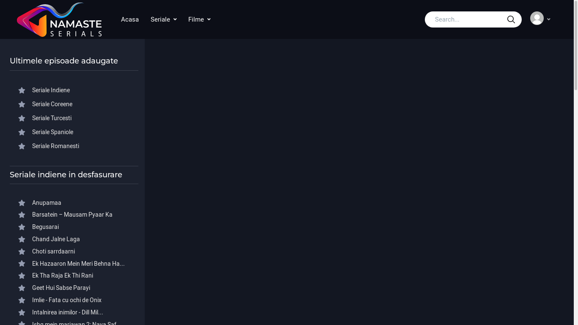Open Choti sarrdaarni series
This screenshot has width=578, height=325.
click(53, 251)
